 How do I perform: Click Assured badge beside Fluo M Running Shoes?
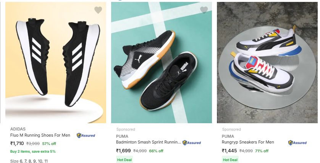86,135
